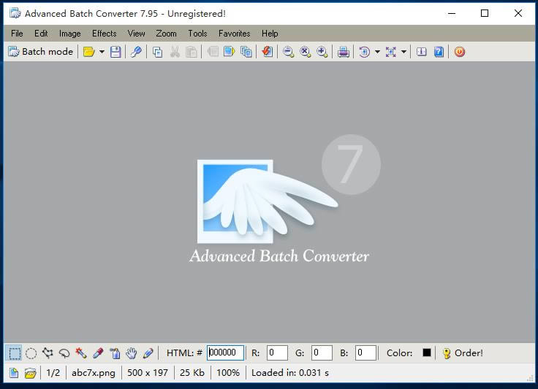Open a file with the yellow folder icon

(x=89, y=52)
